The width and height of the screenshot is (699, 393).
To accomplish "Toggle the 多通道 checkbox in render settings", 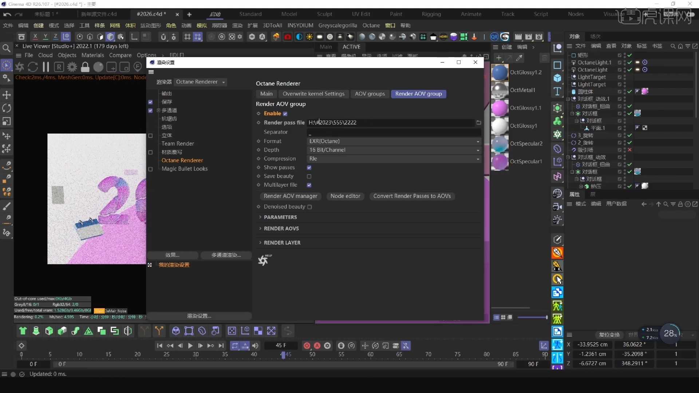I will pyautogui.click(x=150, y=111).
